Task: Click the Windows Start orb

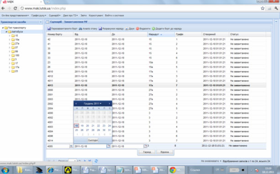Action: coord(5,170)
